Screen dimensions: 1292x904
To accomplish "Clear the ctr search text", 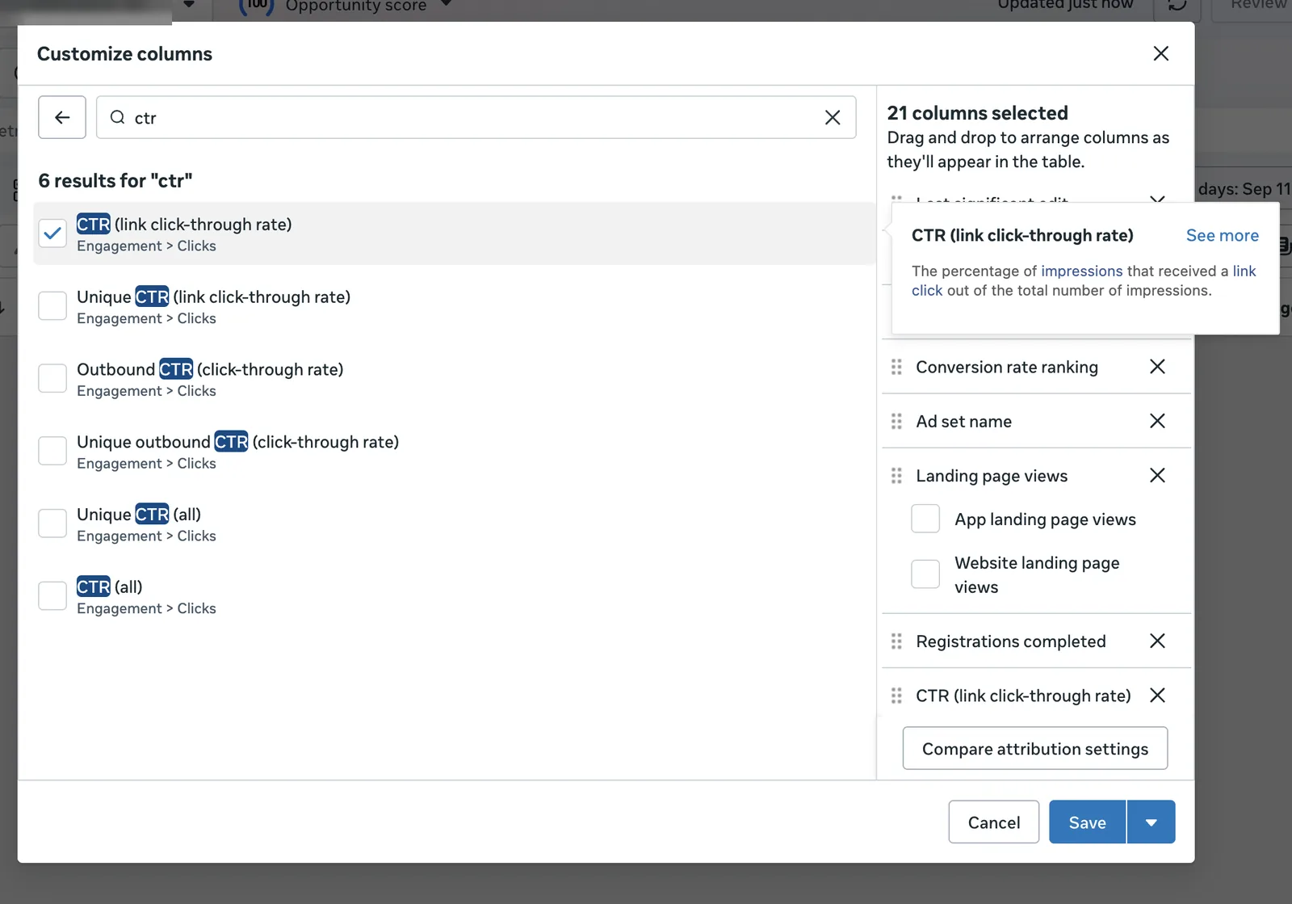I will [833, 118].
